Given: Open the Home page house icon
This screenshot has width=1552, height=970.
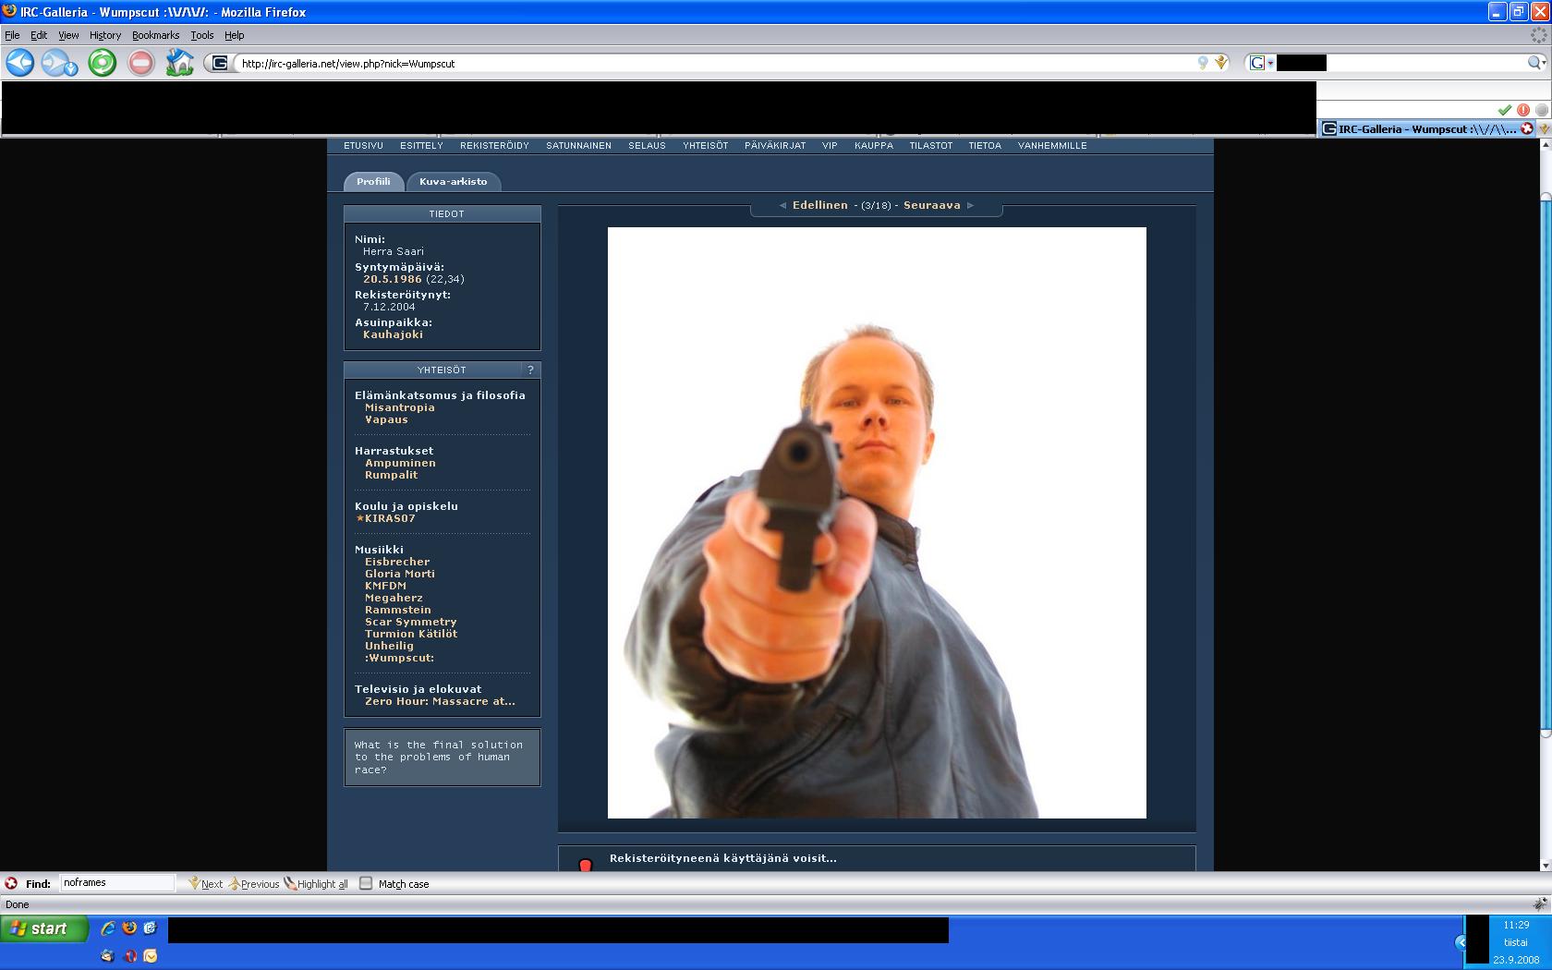Looking at the screenshot, I should pos(179,63).
